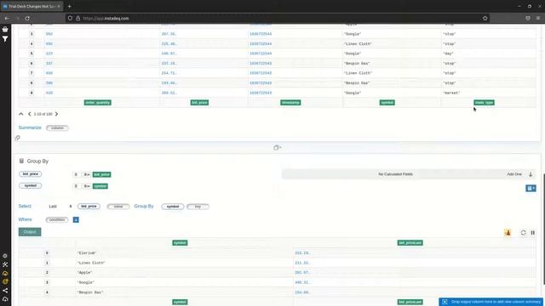Open the funnel filter icon in sidebar
The width and height of the screenshot is (545, 306).
click(x=5, y=39)
